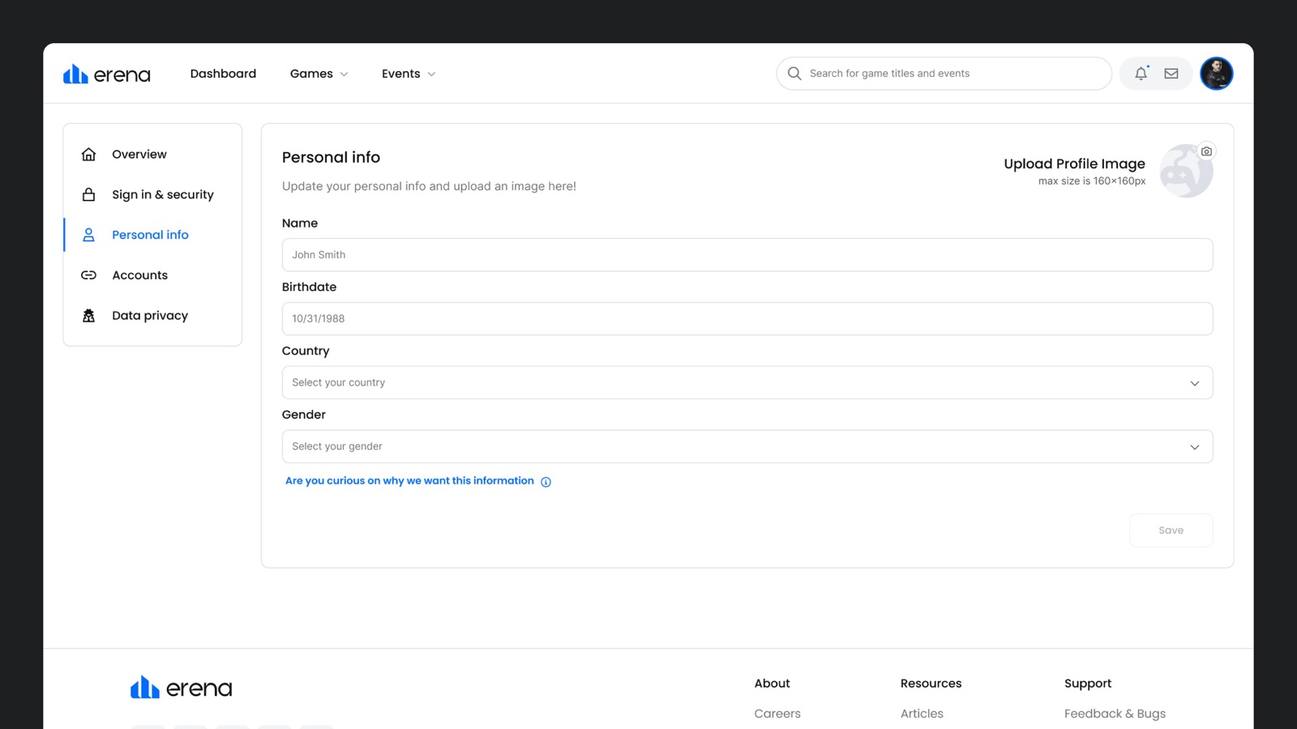Open Careers footer link
The height and width of the screenshot is (729, 1297).
click(777, 714)
